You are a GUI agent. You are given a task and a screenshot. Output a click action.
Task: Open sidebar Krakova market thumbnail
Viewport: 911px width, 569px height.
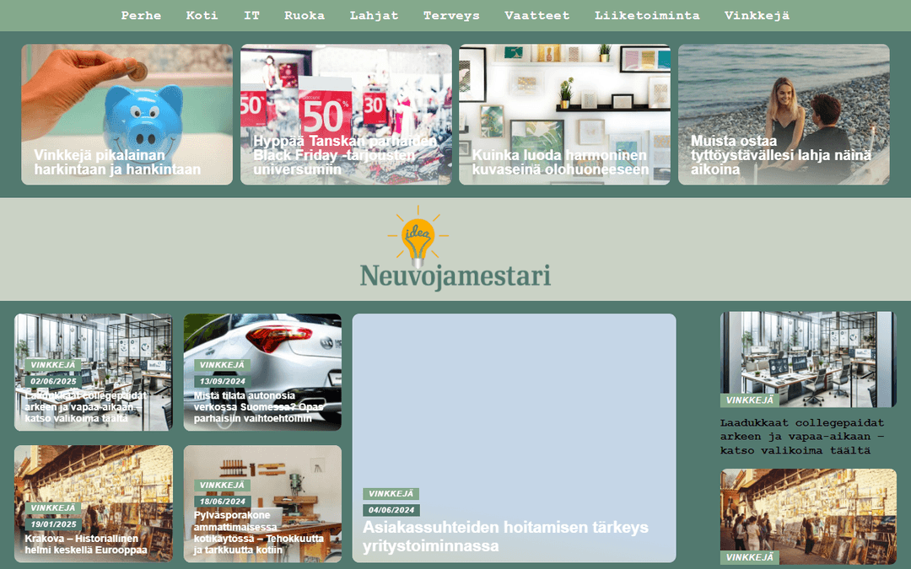[808, 517]
